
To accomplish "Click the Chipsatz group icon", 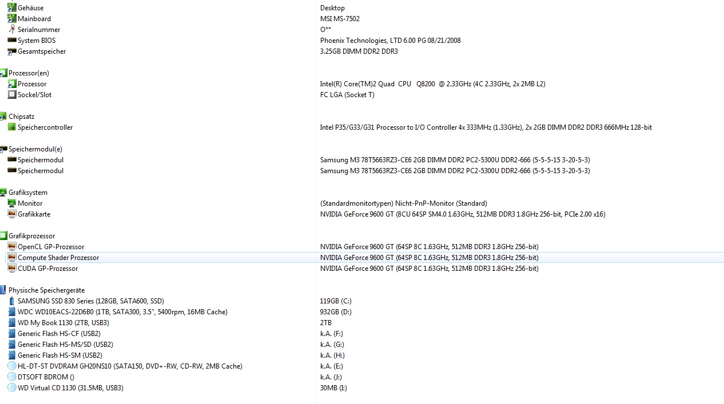I will (3, 117).
